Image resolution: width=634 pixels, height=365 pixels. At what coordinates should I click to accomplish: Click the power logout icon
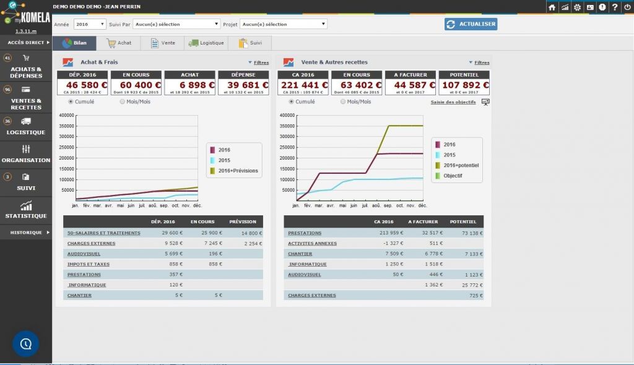coord(626,7)
